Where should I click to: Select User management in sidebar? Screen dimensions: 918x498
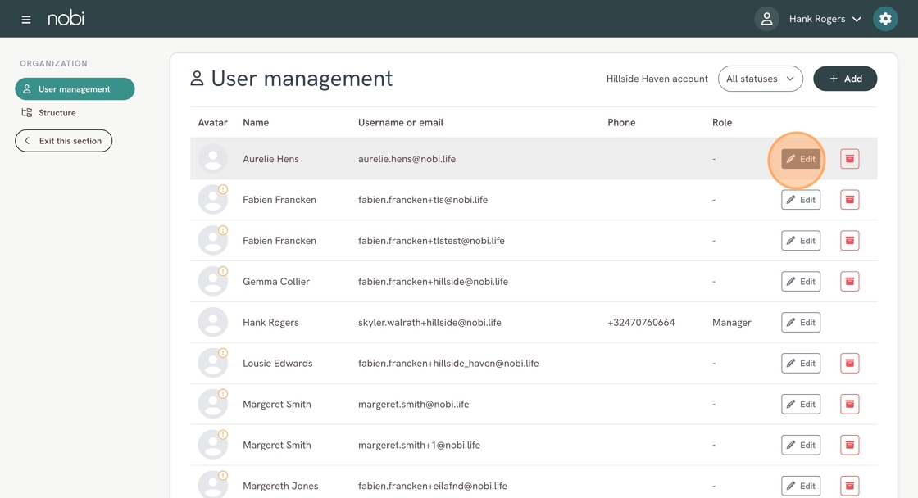coord(75,89)
